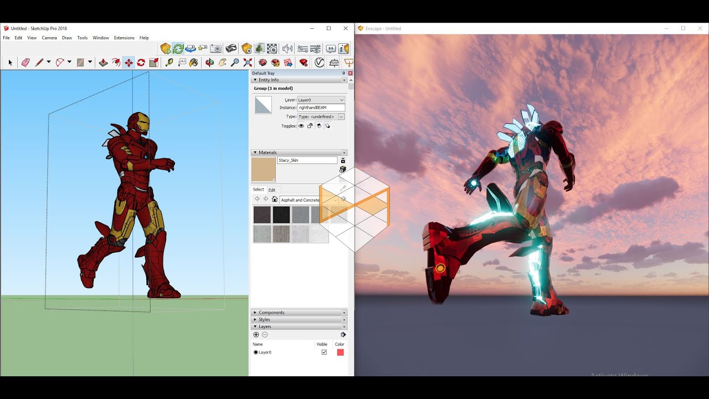Select the Text label tool
Viewport: 709px width, 399px height.
[x=181, y=63]
